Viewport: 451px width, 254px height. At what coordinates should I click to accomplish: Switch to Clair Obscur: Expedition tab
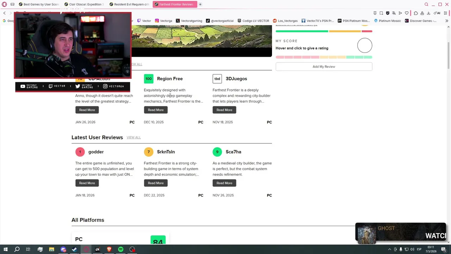pyautogui.click(x=84, y=4)
